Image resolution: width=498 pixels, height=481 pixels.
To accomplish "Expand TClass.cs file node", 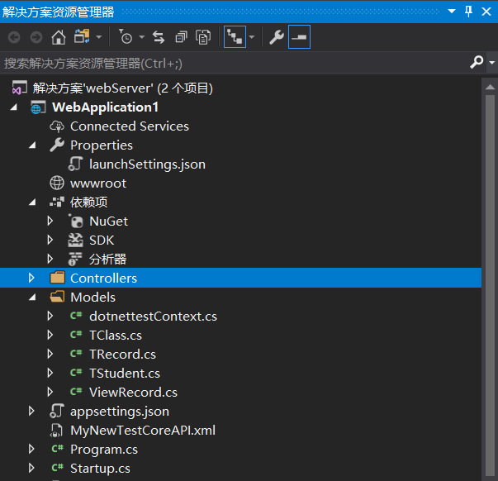I will click(50, 335).
